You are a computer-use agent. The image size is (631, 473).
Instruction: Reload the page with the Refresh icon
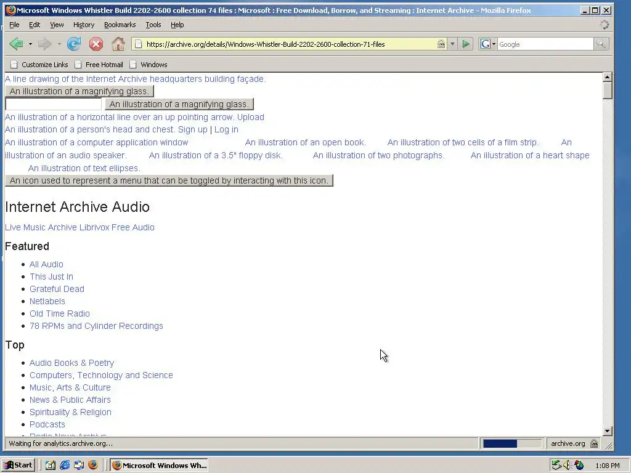(74, 44)
